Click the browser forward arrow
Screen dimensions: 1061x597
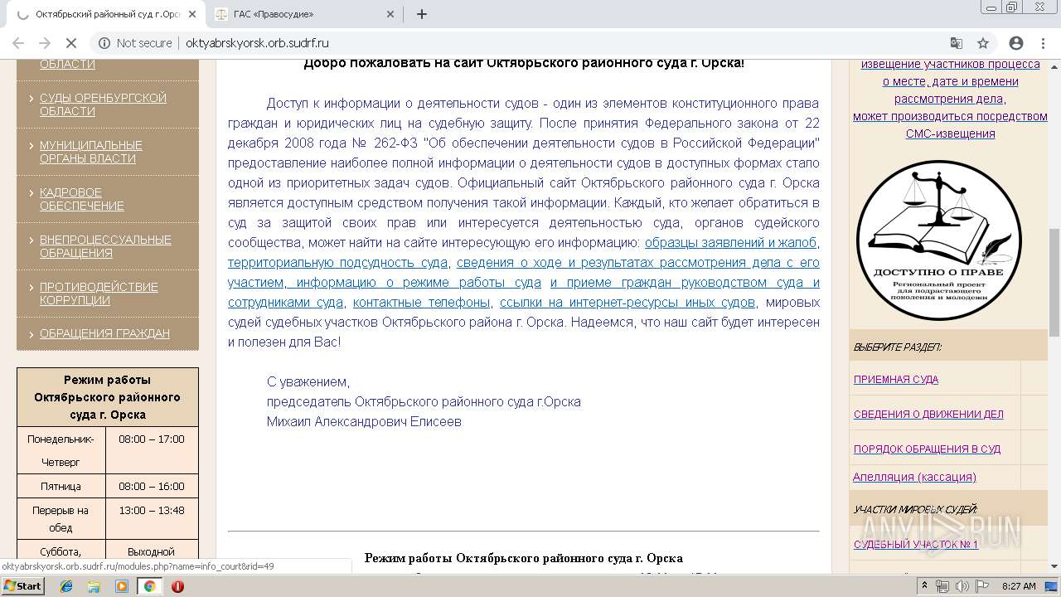click(45, 43)
